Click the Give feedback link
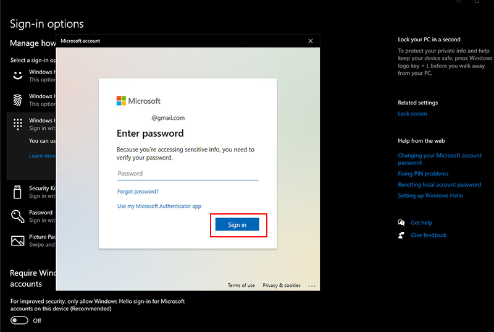This screenshot has width=494, height=332. tap(428, 235)
